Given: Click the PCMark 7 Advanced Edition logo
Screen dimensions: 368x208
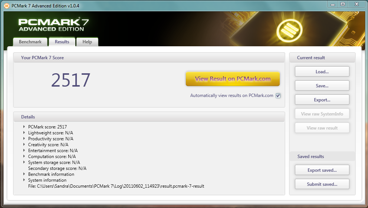Looking at the screenshot, I should click(x=53, y=25).
